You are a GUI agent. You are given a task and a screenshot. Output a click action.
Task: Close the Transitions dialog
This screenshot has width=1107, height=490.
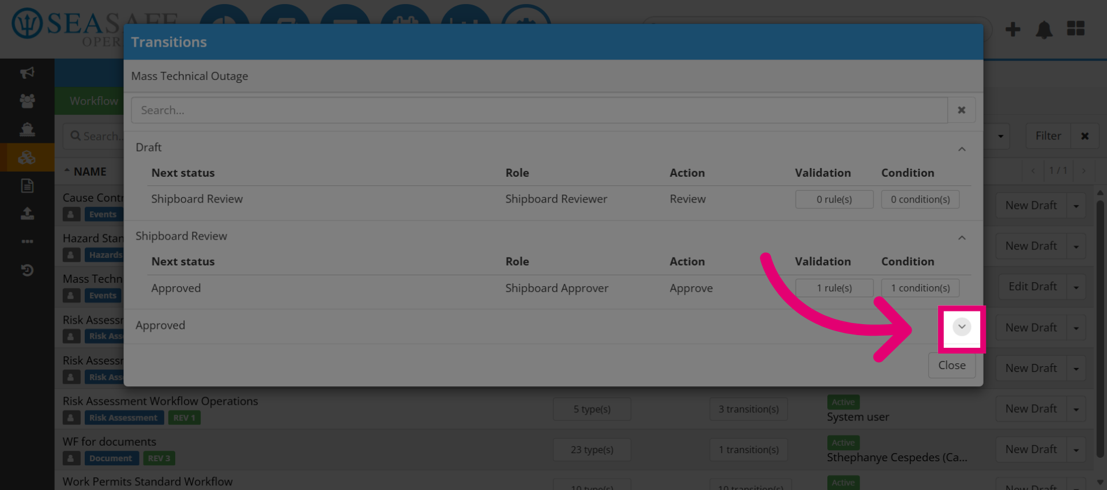pos(951,365)
